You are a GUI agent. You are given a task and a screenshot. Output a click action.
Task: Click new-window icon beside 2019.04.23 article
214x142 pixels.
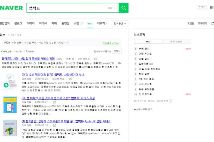click(x=70, y=79)
